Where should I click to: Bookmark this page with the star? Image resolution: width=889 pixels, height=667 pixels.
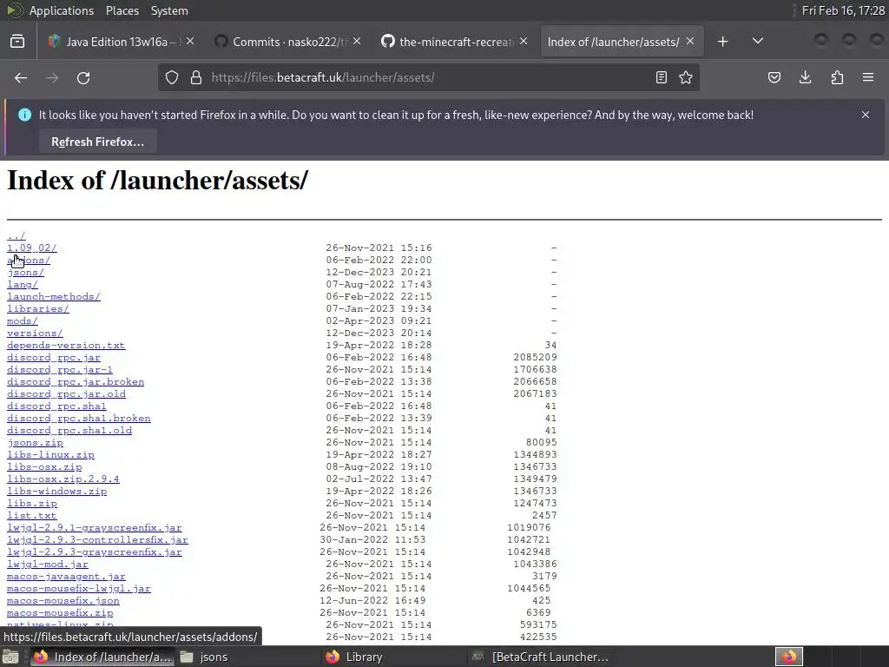tap(686, 77)
